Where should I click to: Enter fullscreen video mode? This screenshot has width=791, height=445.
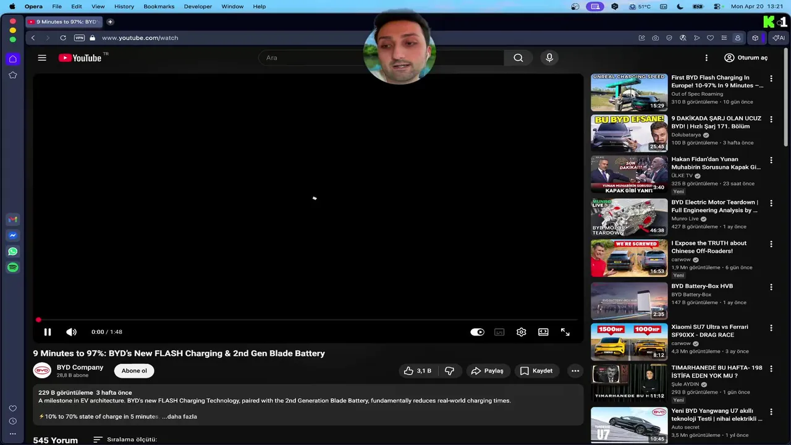click(x=565, y=332)
